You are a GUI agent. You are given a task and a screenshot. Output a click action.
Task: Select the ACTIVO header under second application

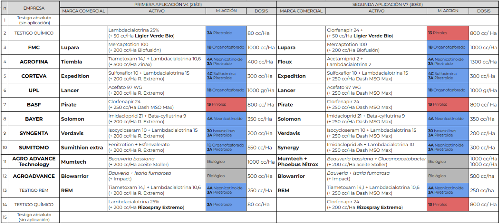point(376,11)
